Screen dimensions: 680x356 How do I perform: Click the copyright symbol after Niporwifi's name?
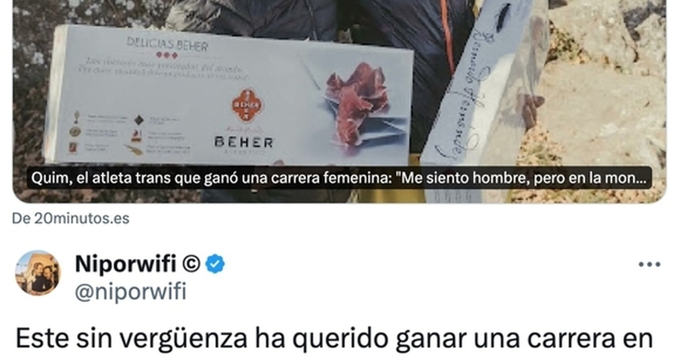[191, 264]
